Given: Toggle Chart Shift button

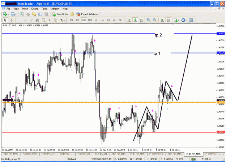Looking at the screenshot, I should 169,20.
